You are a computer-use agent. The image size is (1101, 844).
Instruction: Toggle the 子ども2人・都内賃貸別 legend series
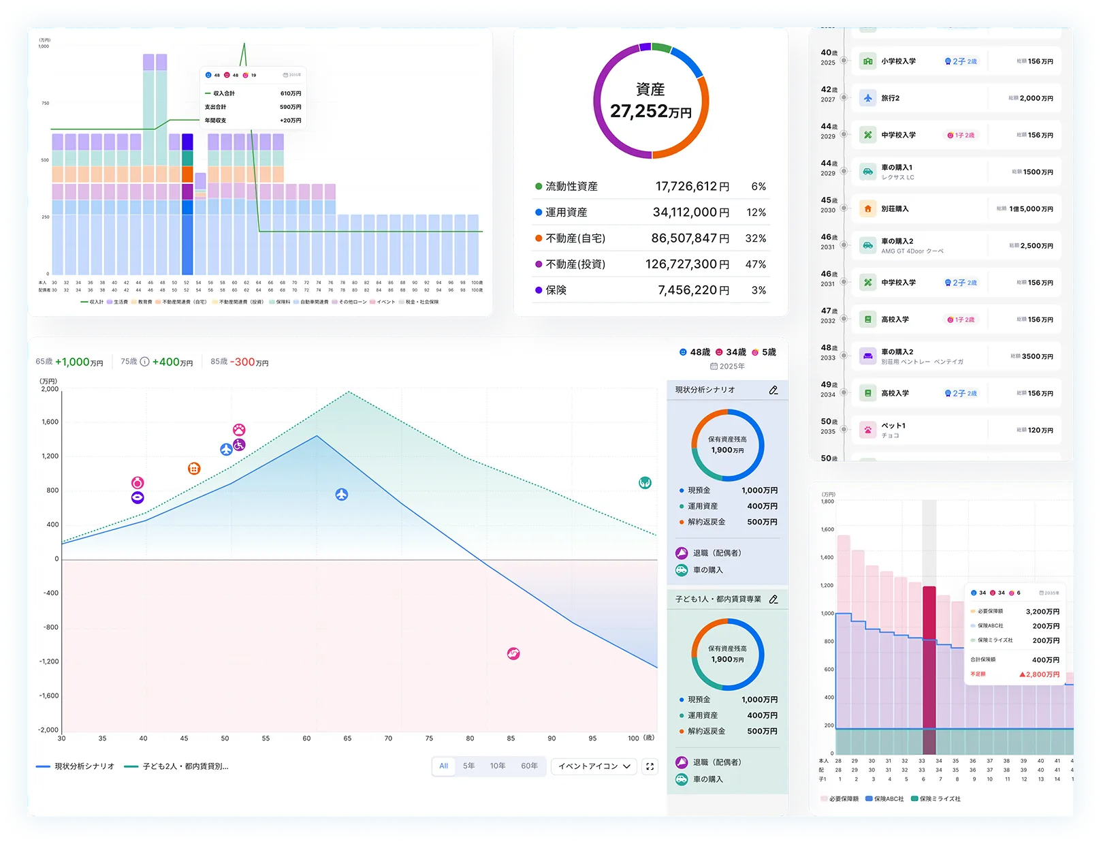177,766
